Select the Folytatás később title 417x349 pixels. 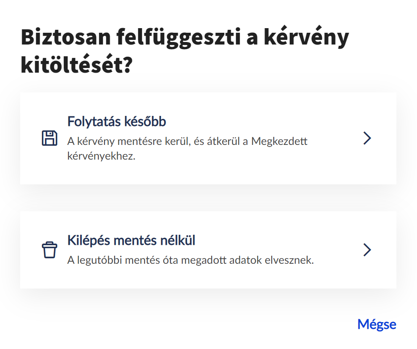tap(117, 122)
